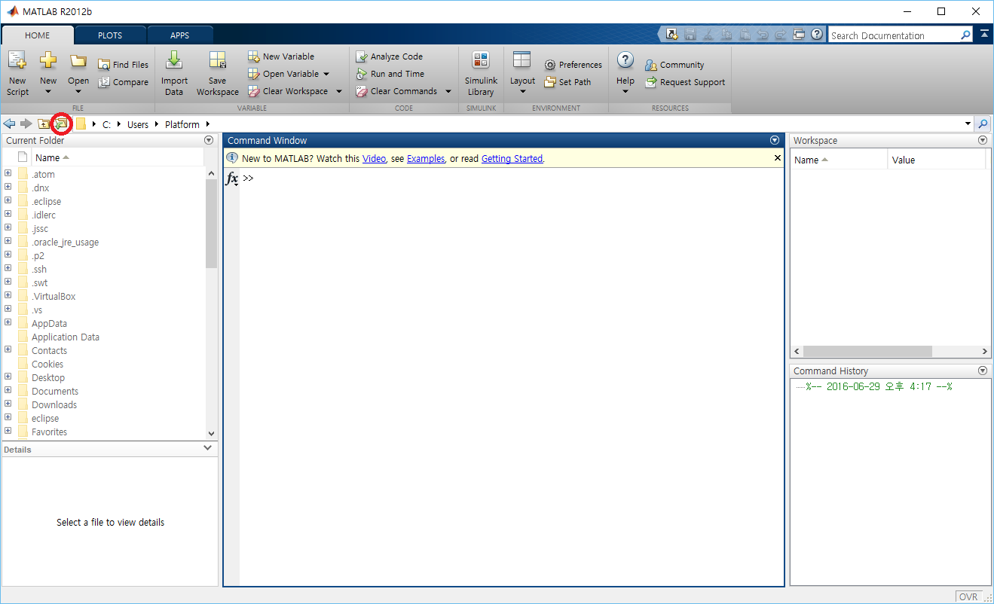Click the switch windows icon in quick access toolbar
The image size is (994, 604).
pos(799,35)
